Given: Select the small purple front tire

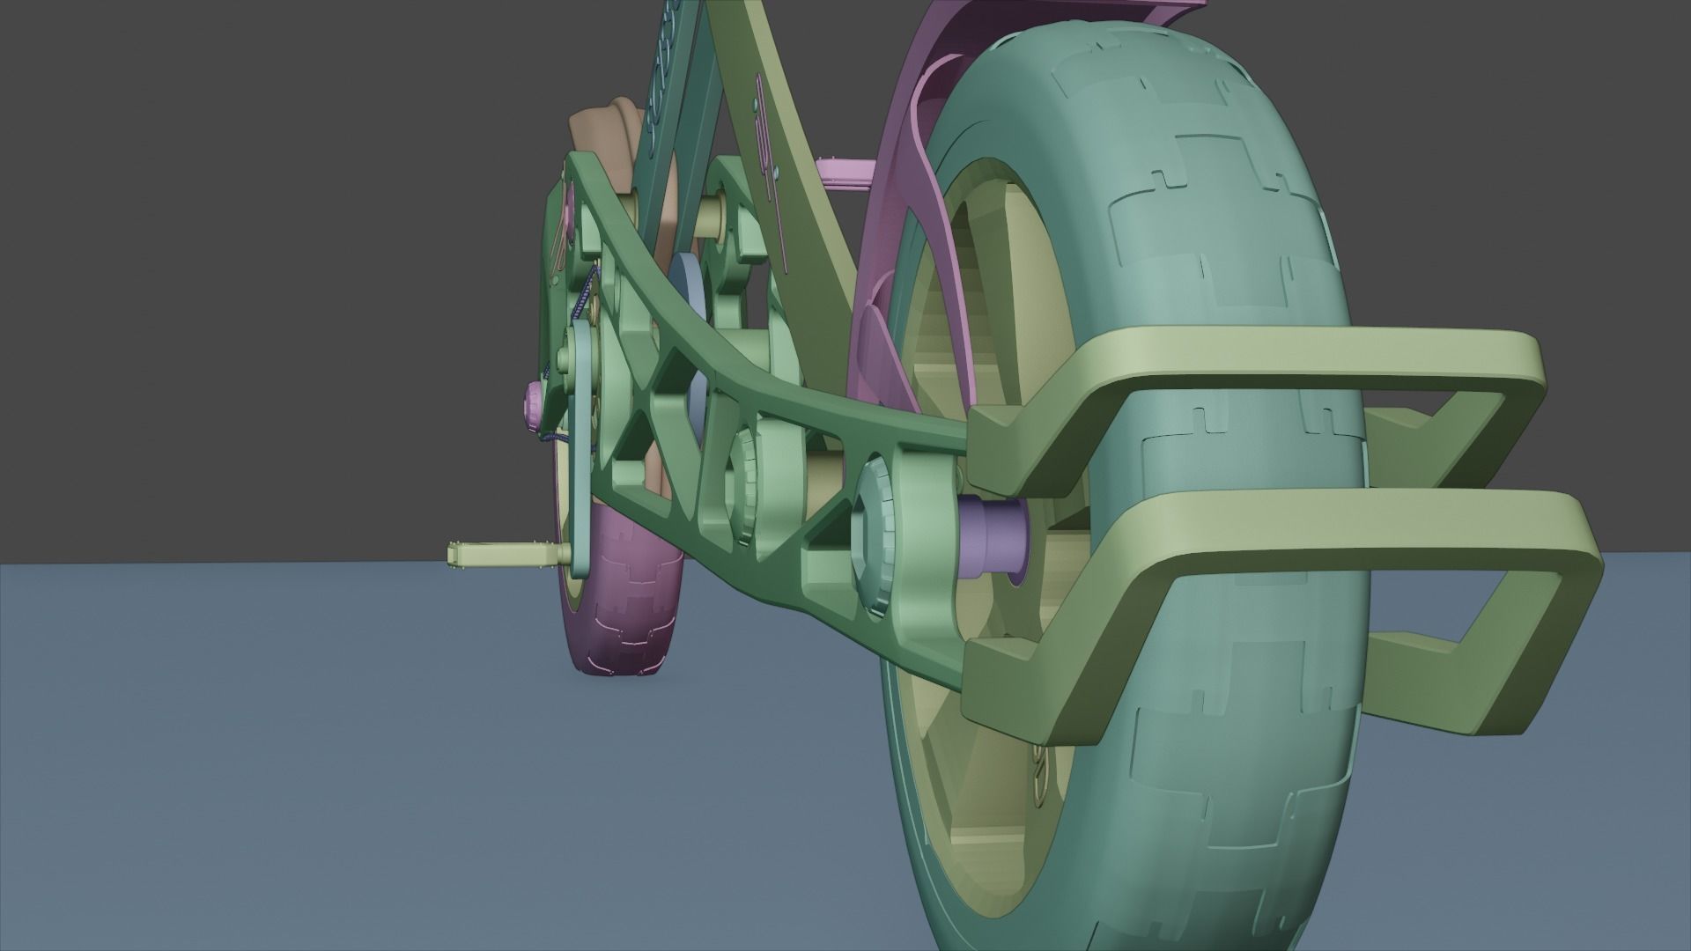Looking at the screenshot, I should click(625, 590).
